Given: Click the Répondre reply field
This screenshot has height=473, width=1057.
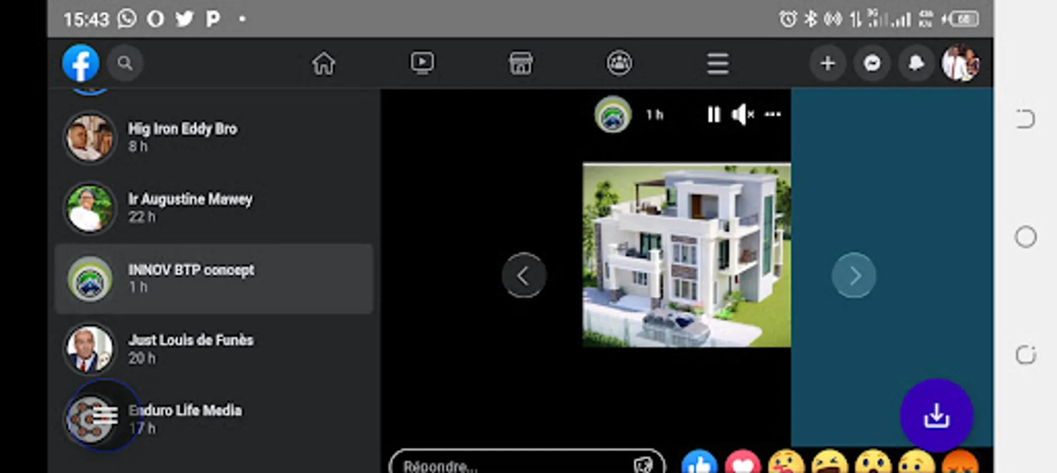Looking at the screenshot, I should coord(527,464).
